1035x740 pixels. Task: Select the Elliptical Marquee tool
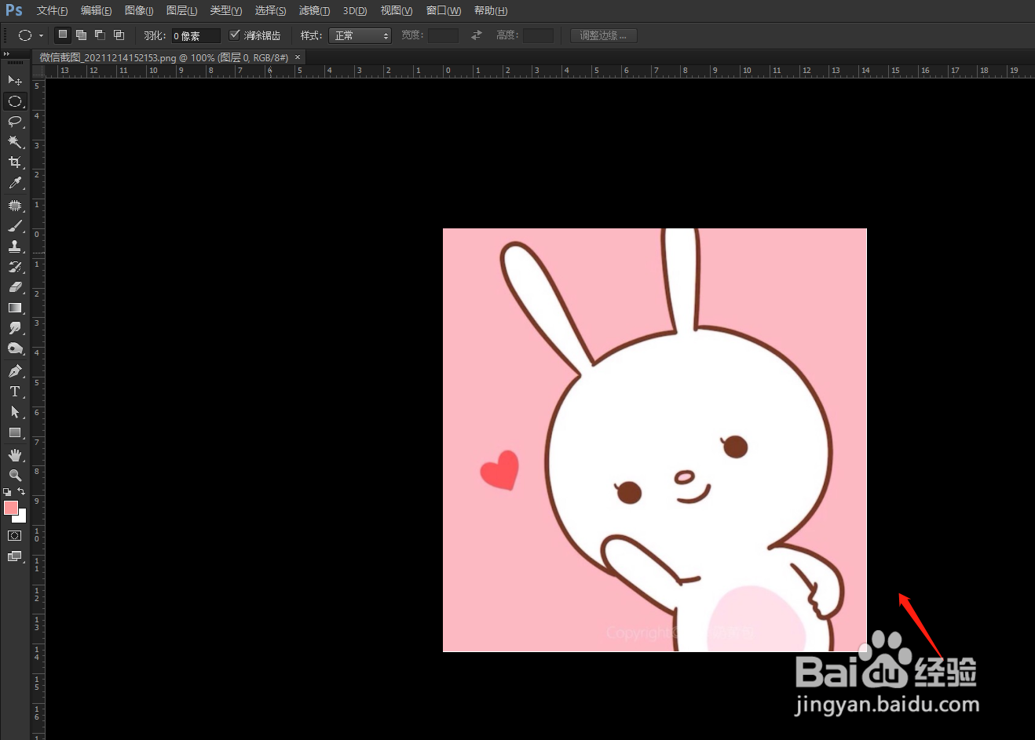tap(15, 101)
